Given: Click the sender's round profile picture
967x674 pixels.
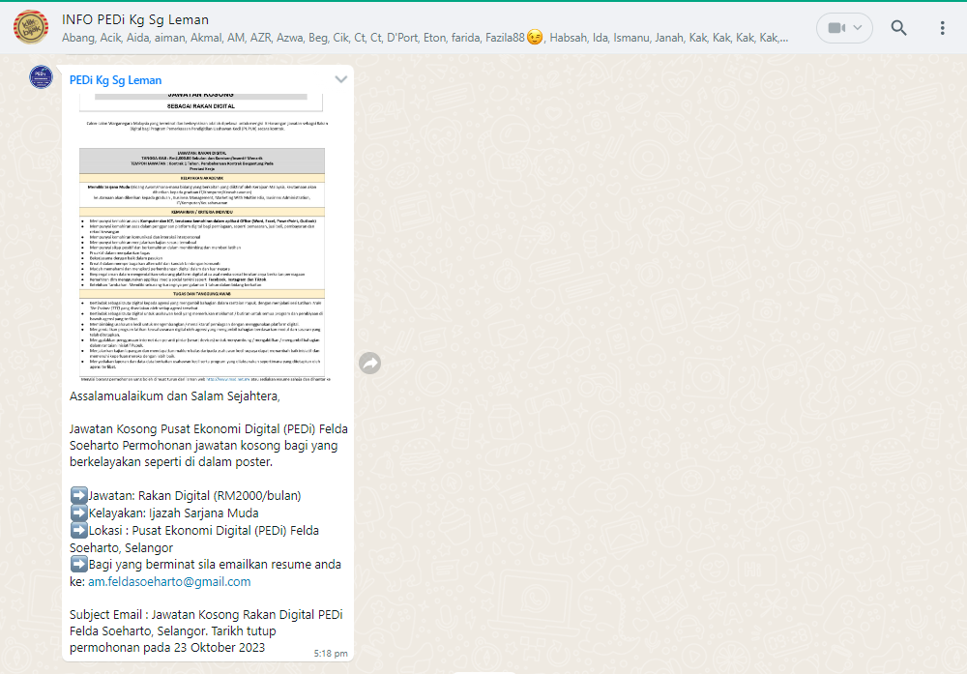Looking at the screenshot, I should (41, 77).
